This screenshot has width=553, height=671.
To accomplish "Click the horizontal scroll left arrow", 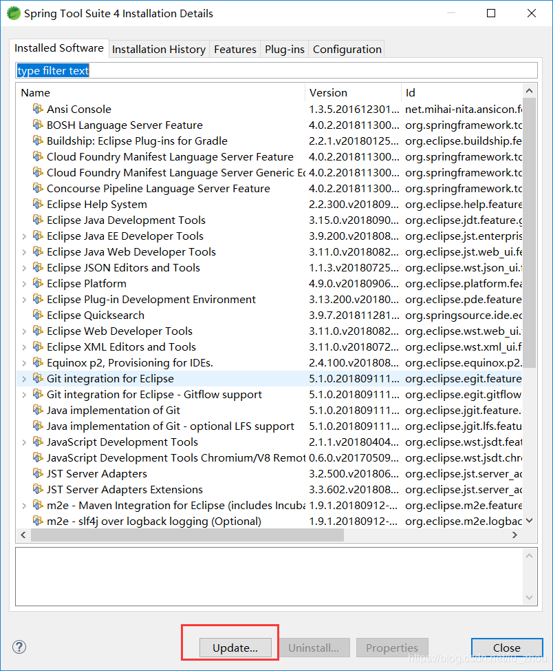I will tap(23, 535).
